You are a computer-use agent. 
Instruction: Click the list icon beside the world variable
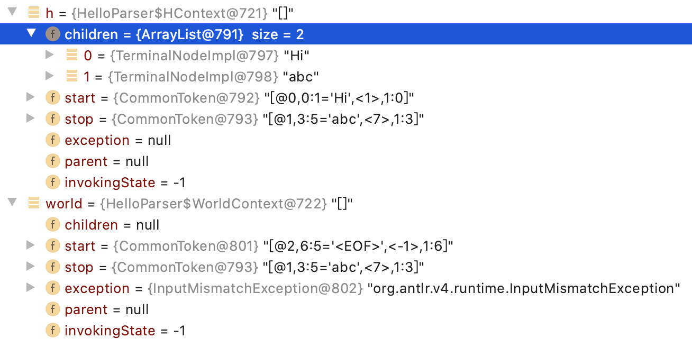click(33, 203)
